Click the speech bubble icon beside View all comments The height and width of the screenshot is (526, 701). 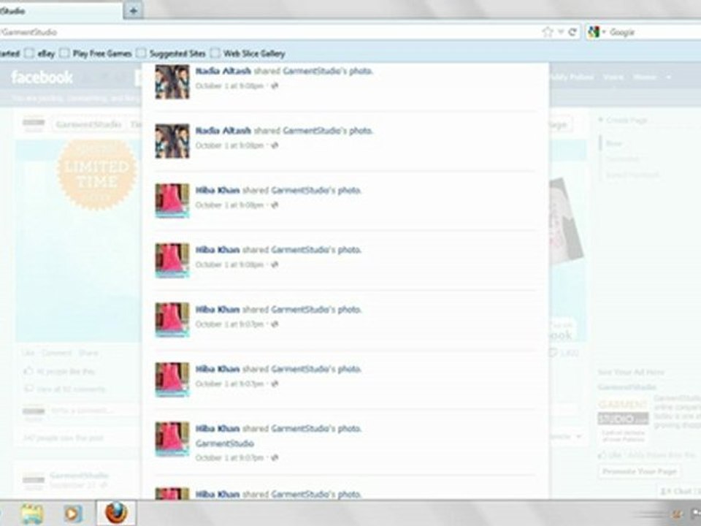tap(28, 389)
